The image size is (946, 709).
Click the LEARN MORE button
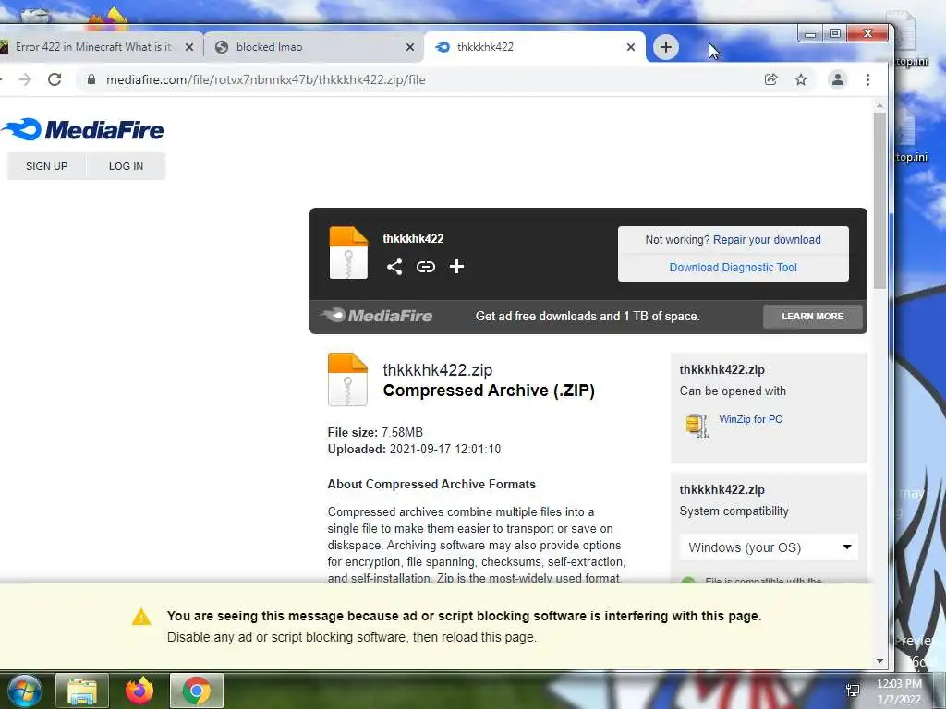click(813, 317)
